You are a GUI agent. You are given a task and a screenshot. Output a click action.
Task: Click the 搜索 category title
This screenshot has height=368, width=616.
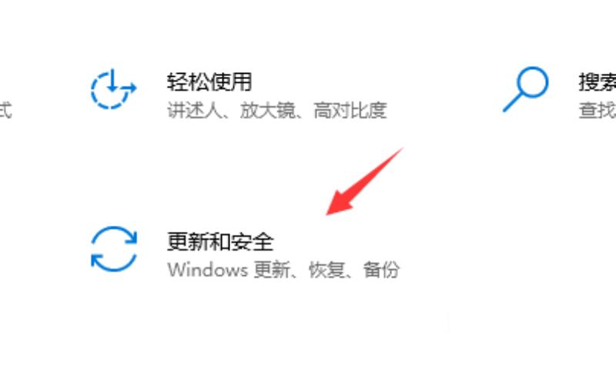click(598, 82)
